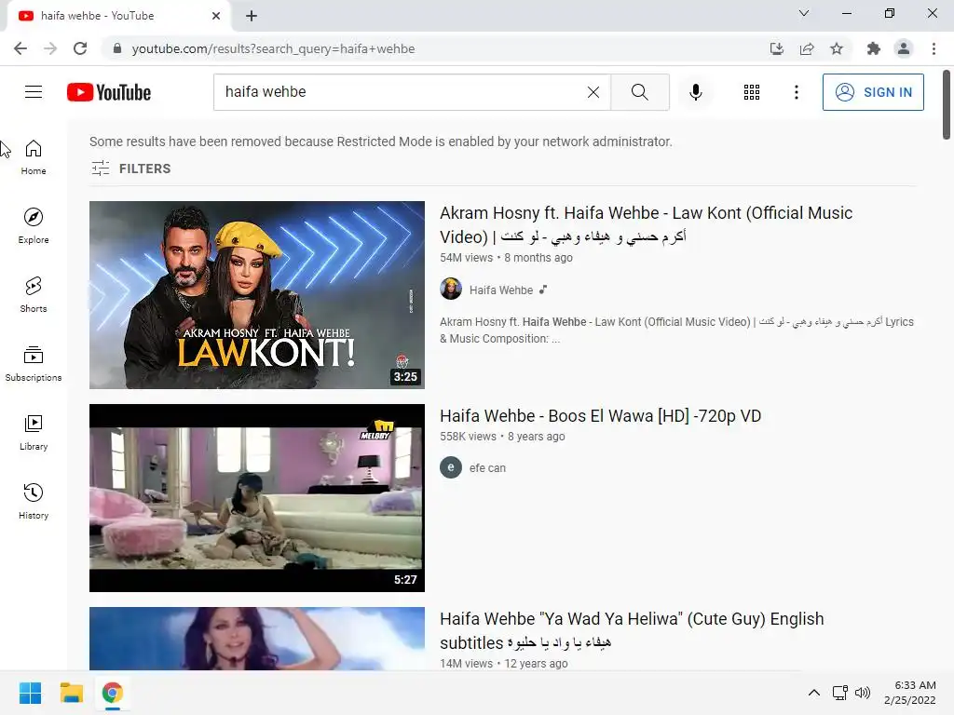The image size is (954, 715).
Task: Open Shorts in sidebar
Action: (34, 295)
